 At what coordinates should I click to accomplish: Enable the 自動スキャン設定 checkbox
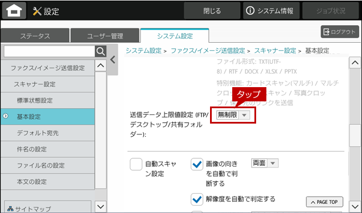(136, 164)
